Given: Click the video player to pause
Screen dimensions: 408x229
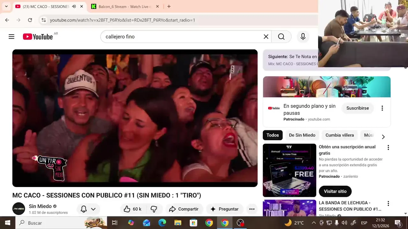Looking at the screenshot, I should pos(135,118).
